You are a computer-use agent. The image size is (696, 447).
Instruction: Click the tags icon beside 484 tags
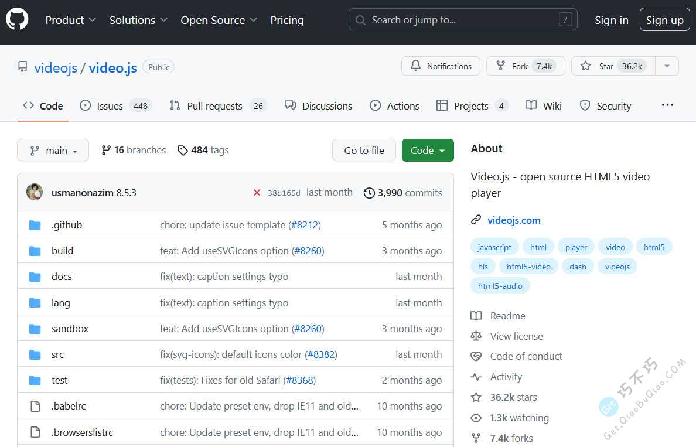(x=183, y=151)
